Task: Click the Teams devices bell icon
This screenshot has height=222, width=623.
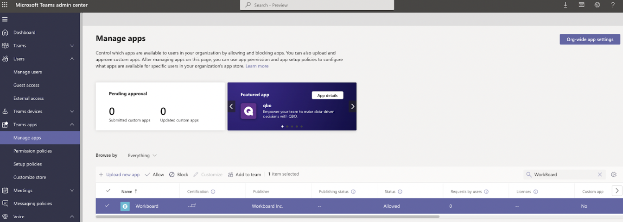Action: 5,111
